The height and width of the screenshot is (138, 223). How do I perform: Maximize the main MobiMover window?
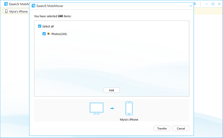point(213,4)
